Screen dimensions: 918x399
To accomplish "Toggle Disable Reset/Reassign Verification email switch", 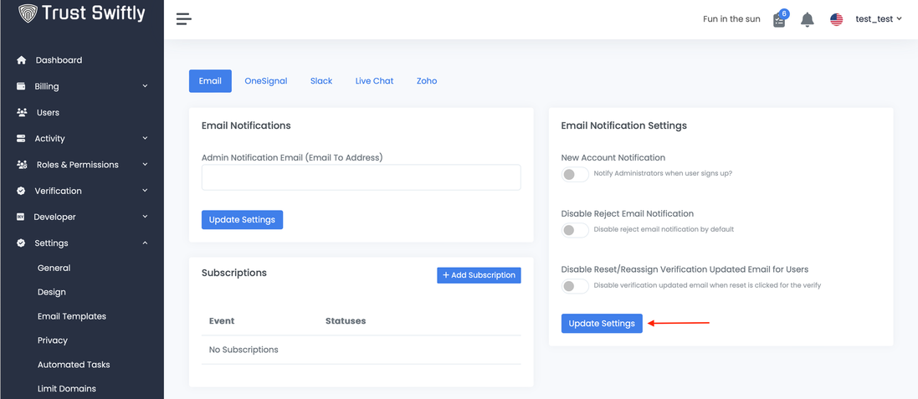I will pos(574,286).
